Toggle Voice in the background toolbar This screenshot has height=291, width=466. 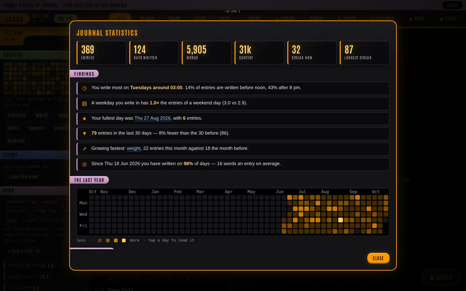[x=417, y=19]
